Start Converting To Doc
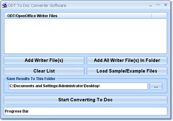Screen dimensions: 173x121 point(86,100)
